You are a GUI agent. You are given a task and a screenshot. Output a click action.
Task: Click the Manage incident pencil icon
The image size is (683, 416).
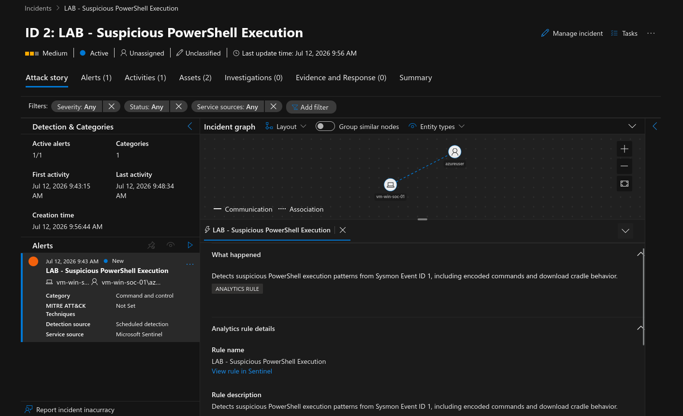545,33
